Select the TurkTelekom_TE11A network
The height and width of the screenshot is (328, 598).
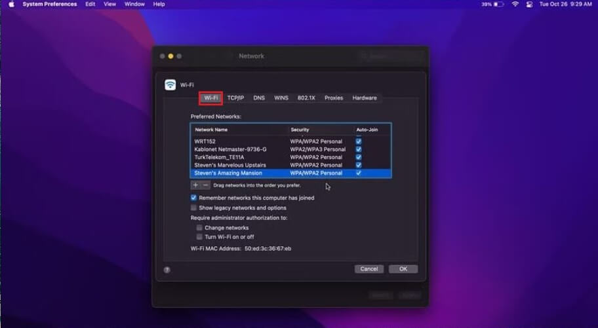(x=290, y=157)
